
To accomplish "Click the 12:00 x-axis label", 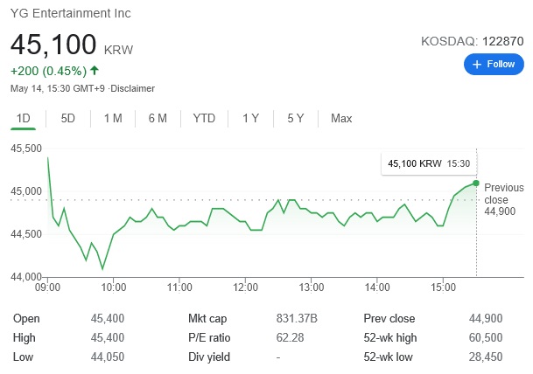I will coord(245,287).
